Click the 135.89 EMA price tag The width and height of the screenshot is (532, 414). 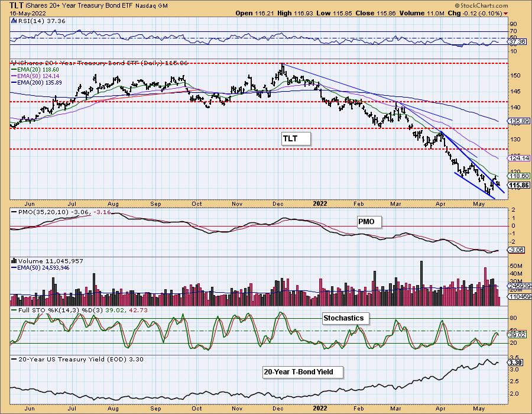click(519, 121)
